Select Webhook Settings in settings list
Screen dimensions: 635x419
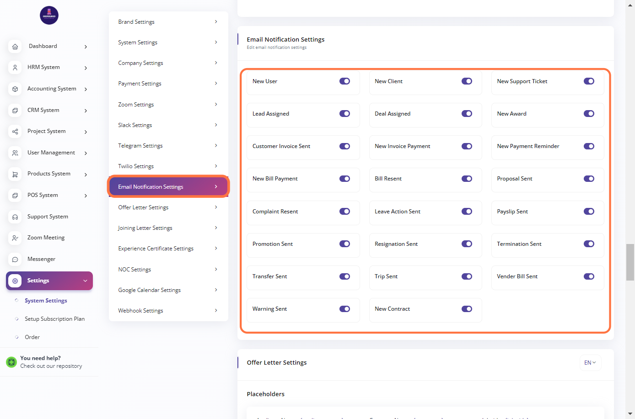pos(168,311)
